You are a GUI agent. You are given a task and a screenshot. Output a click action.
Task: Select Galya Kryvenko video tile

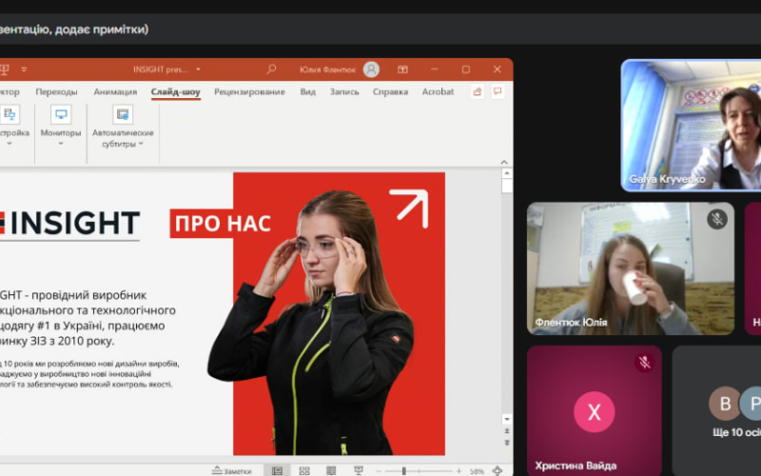point(692,126)
